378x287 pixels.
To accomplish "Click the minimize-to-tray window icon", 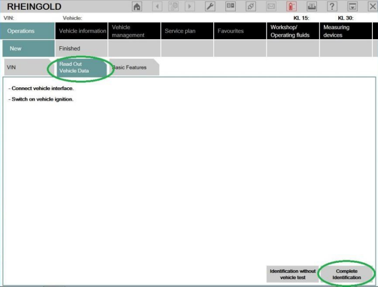I will tap(352, 6).
